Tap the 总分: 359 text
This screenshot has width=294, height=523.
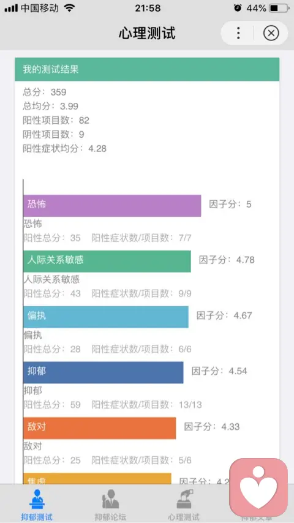(x=44, y=92)
